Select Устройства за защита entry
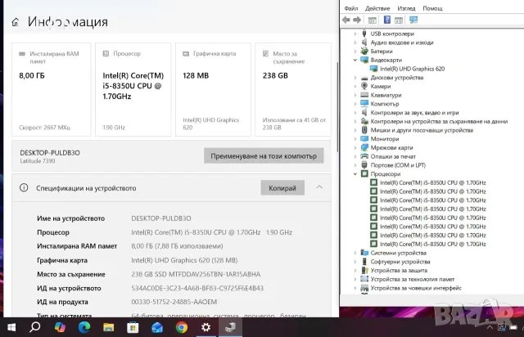This screenshot has width=524, height=337. (x=399, y=271)
